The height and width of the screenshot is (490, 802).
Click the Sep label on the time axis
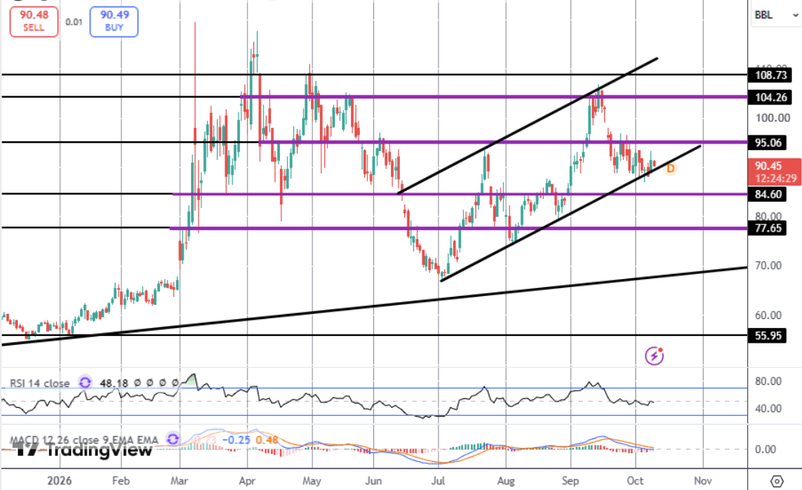click(570, 481)
